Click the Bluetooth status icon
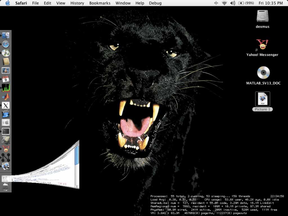 pos(216,3)
